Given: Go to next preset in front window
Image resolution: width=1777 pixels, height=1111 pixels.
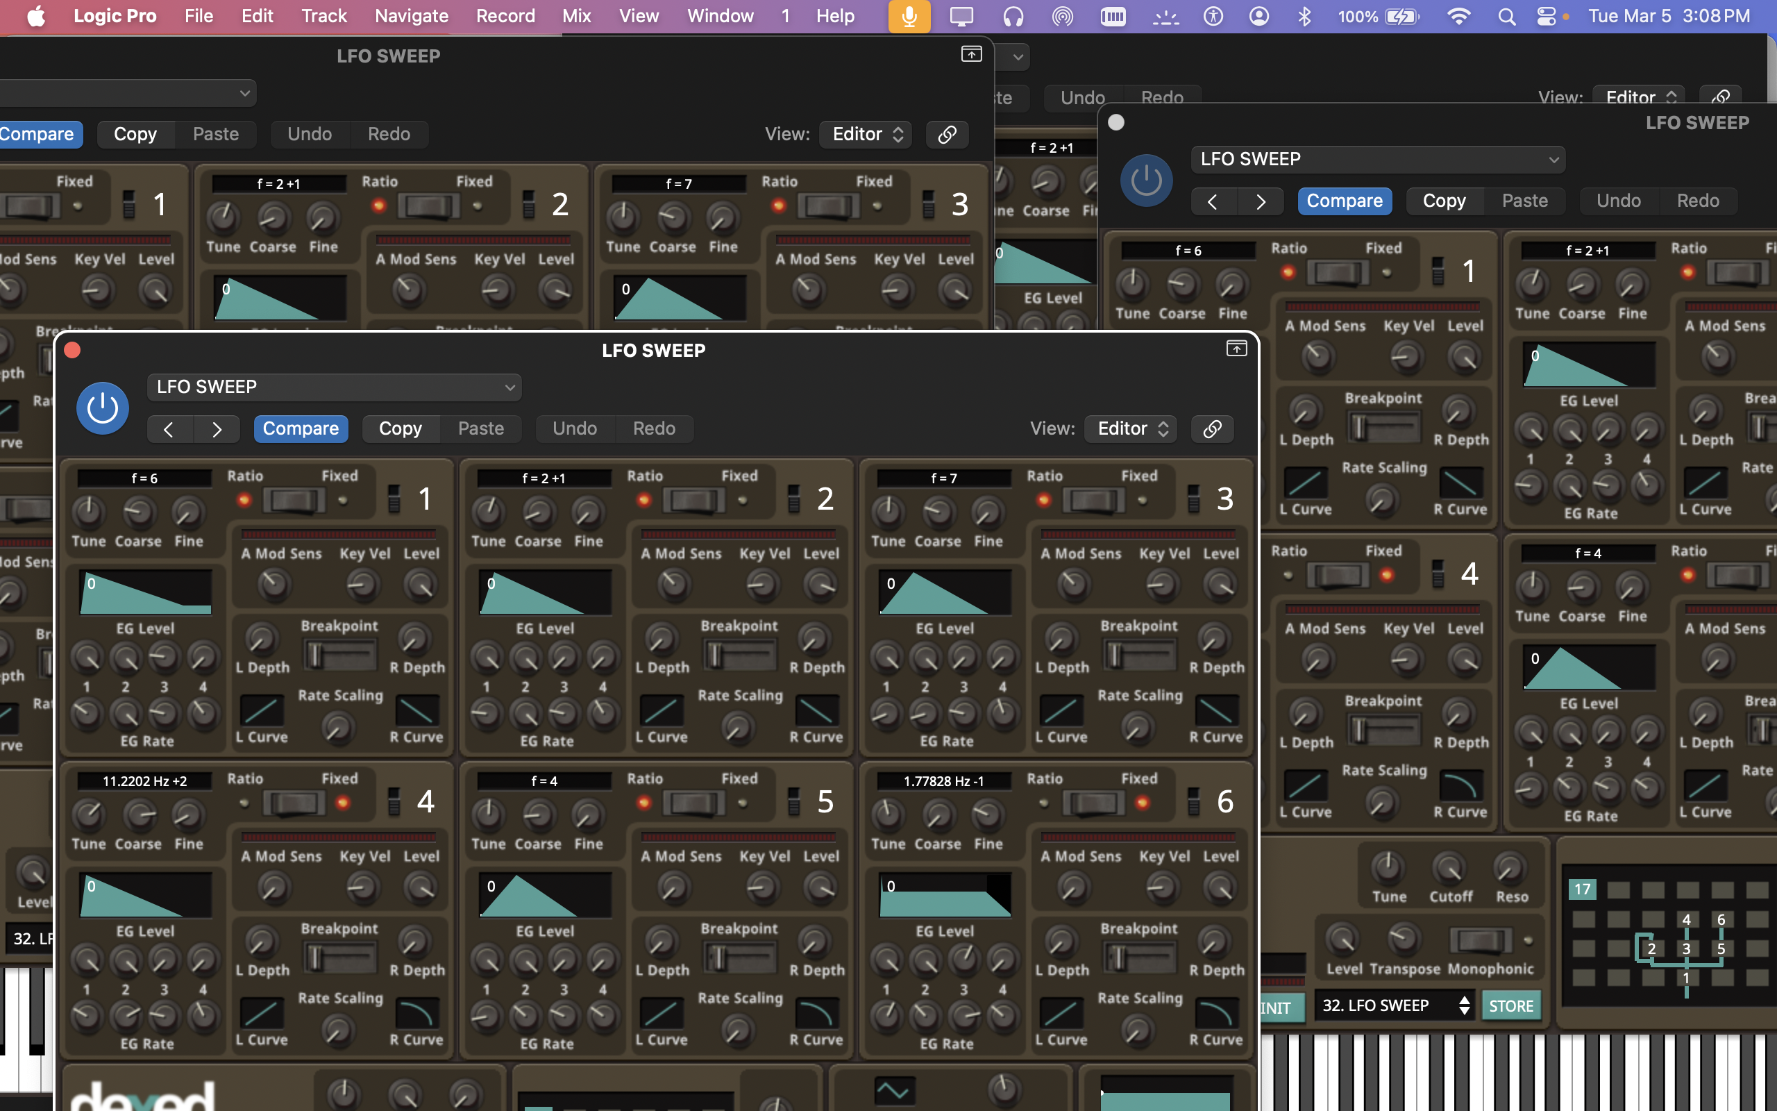Looking at the screenshot, I should [x=217, y=429].
